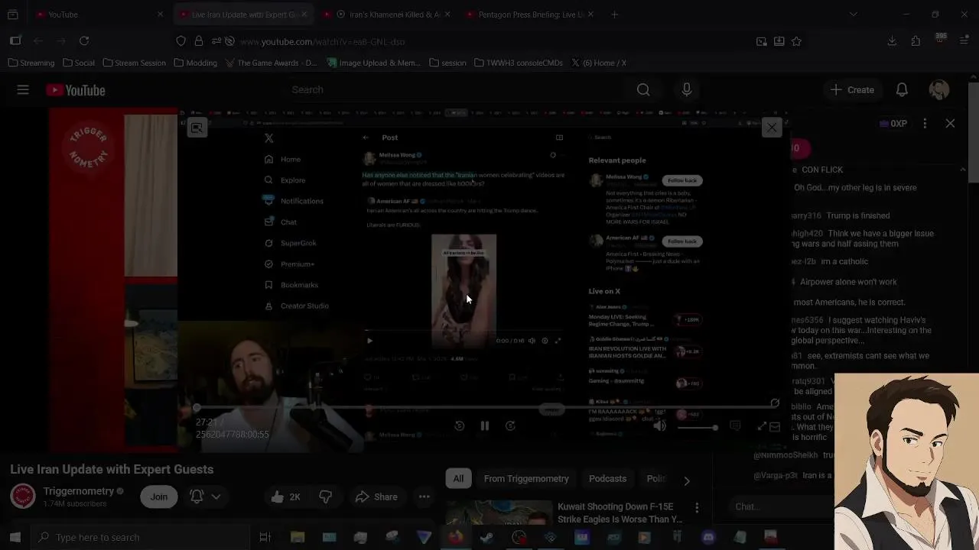The height and width of the screenshot is (550, 979).
Task: Join the Triggernometry channel membership
Action: point(158,497)
